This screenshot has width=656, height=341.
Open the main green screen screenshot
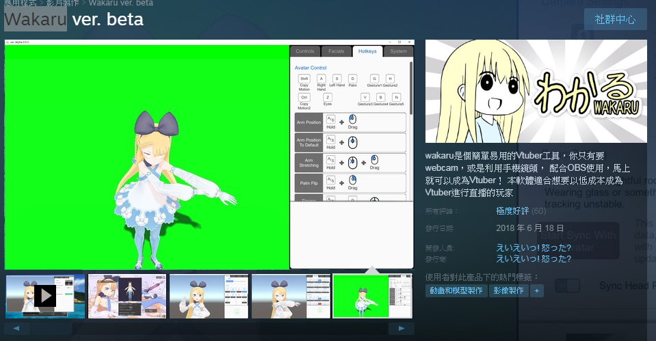[209, 154]
